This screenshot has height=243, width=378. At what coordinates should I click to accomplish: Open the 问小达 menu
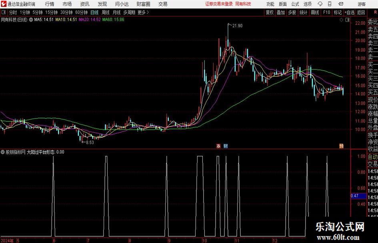[122, 4]
